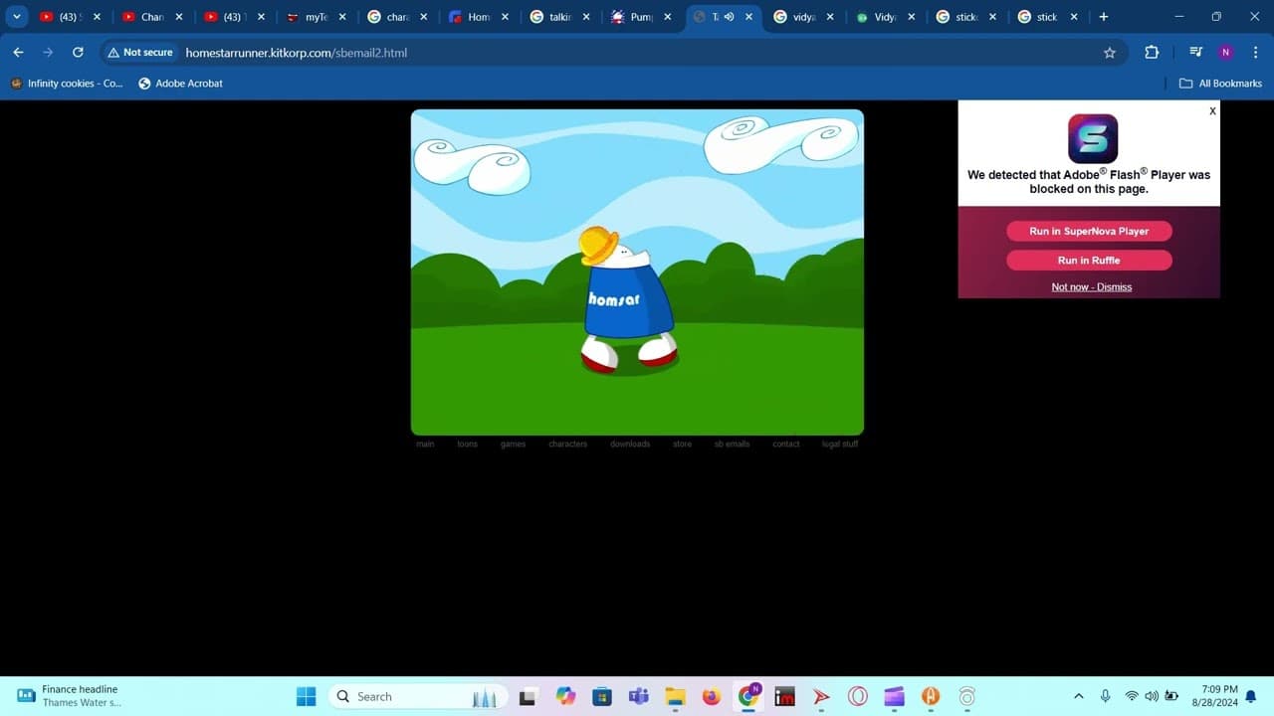
Task: Close the 'talkin' tab
Action: [x=586, y=17]
